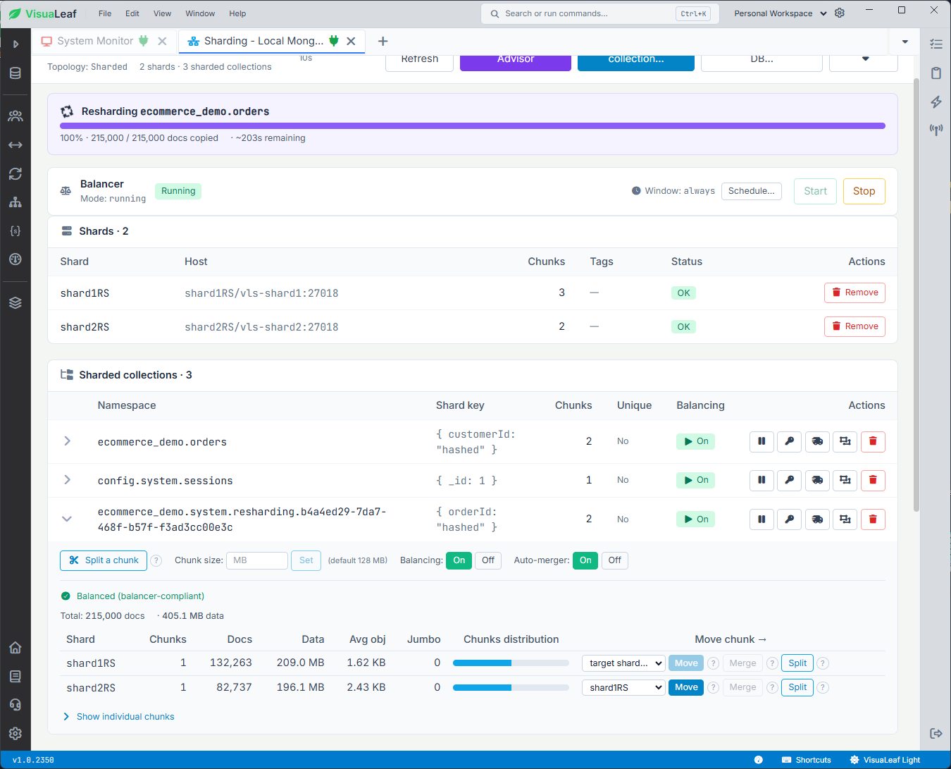
Task: Click the sync refresh icon in sidebar
Action: [x=15, y=173]
